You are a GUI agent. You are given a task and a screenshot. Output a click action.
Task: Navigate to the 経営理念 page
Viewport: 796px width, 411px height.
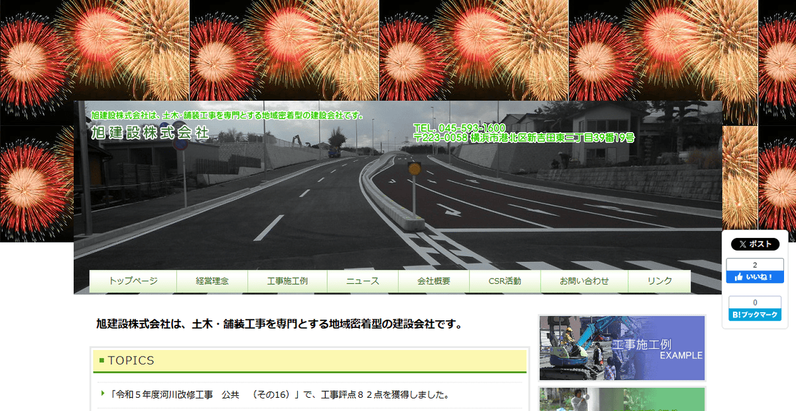click(212, 281)
